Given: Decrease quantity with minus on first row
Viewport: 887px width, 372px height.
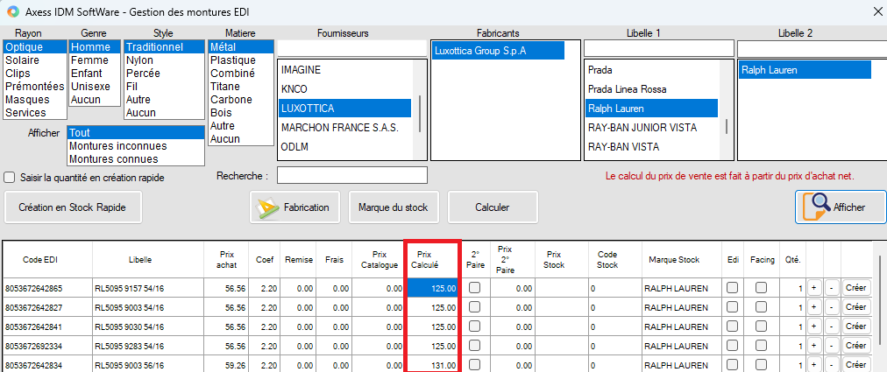Looking at the screenshot, I should (x=830, y=287).
